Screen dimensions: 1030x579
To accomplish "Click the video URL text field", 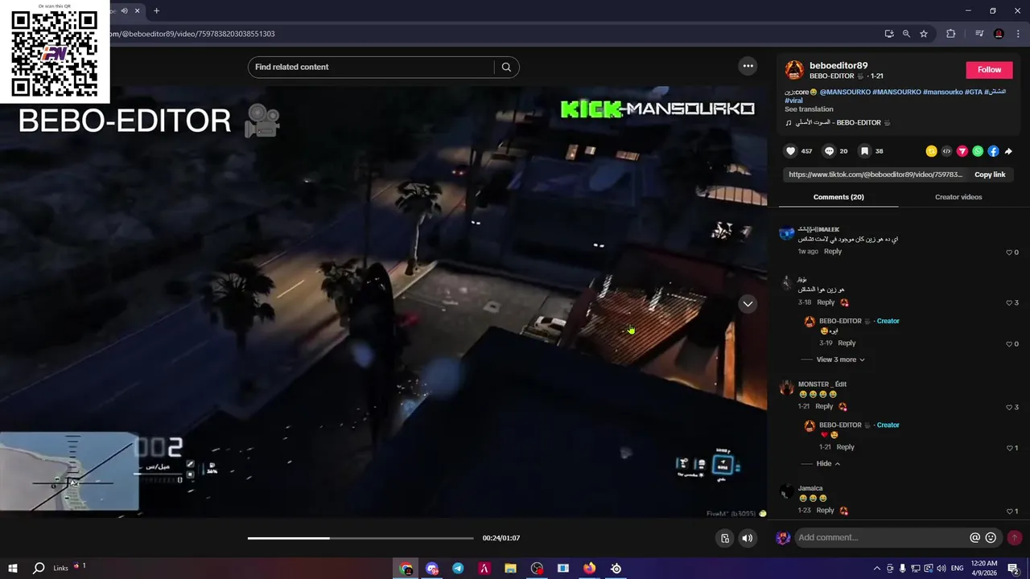I will point(875,175).
